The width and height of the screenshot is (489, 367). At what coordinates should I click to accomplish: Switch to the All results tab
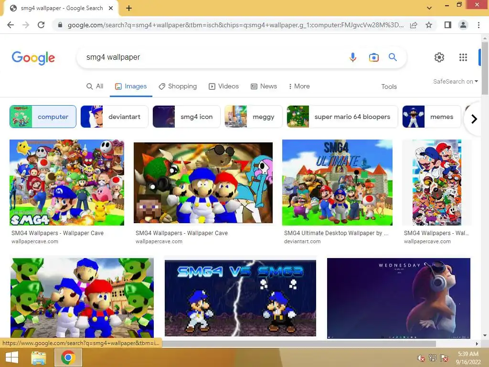tap(95, 86)
